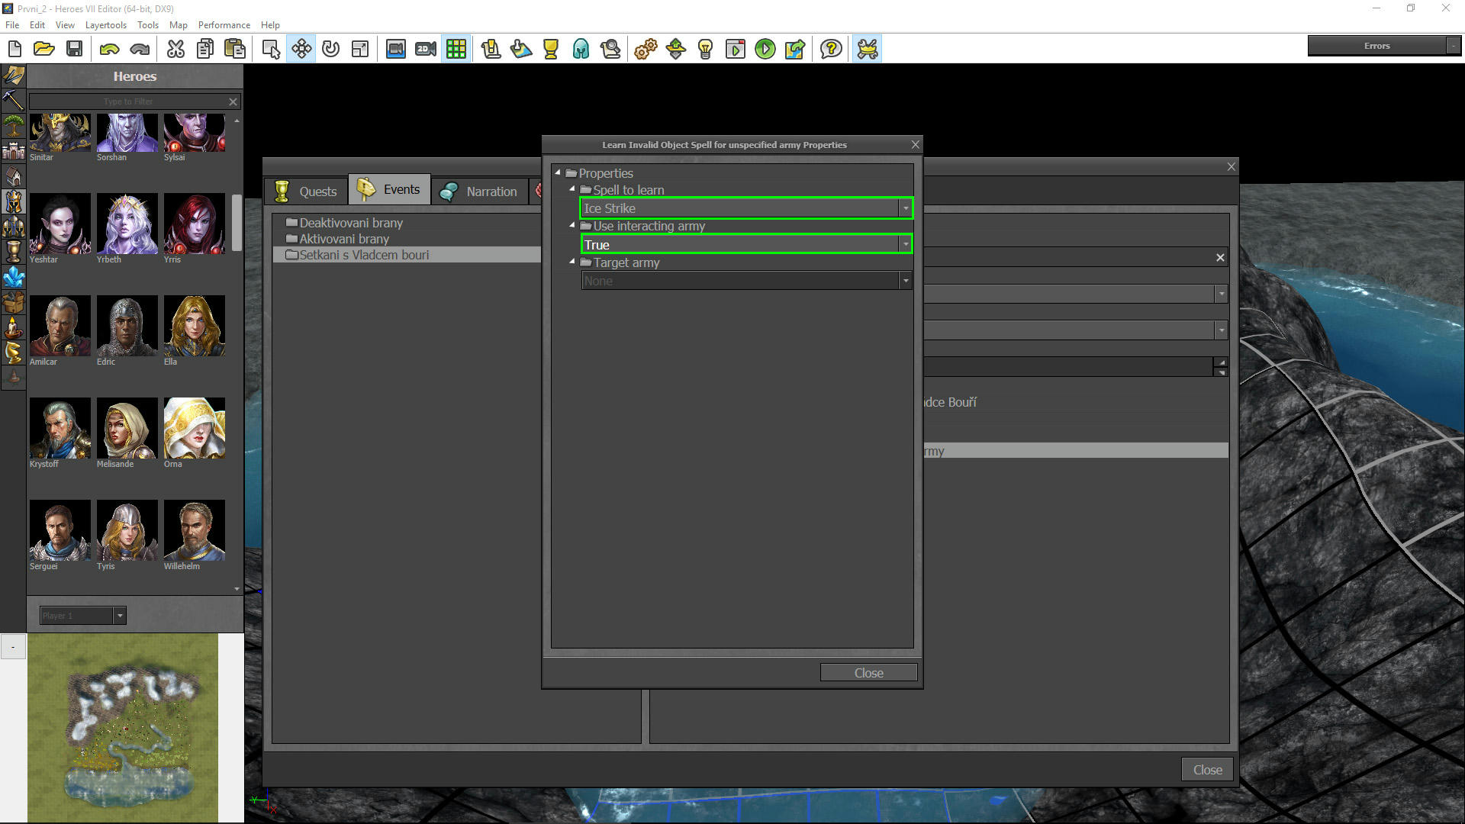This screenshot has width=1465, height=824.
Task: Collapse the Target army node
Action: click(x=572, y=262)
